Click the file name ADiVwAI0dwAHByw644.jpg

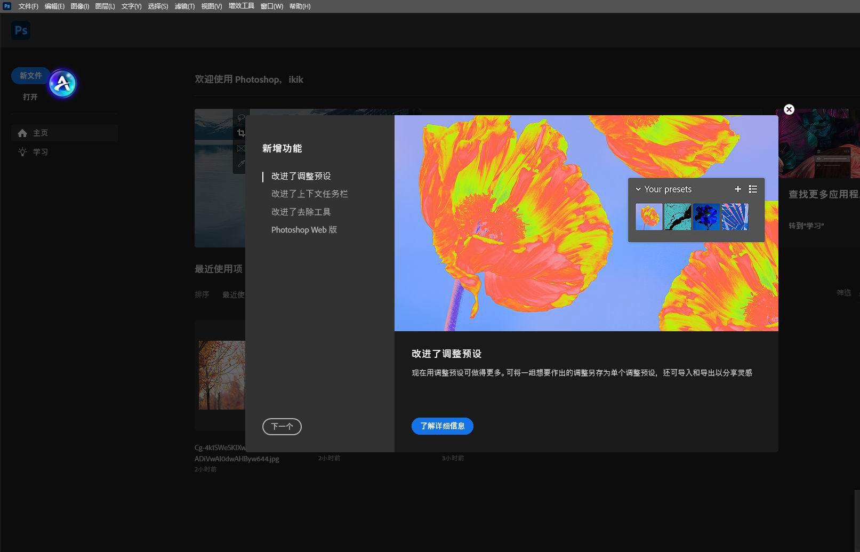[x=237, y=459]
